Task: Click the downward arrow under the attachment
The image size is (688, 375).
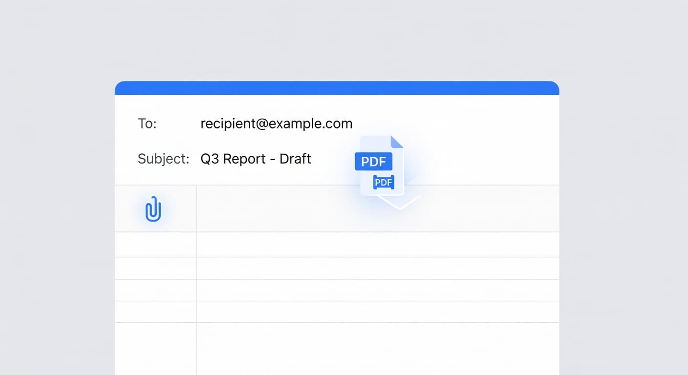Action: pos(399,203)
